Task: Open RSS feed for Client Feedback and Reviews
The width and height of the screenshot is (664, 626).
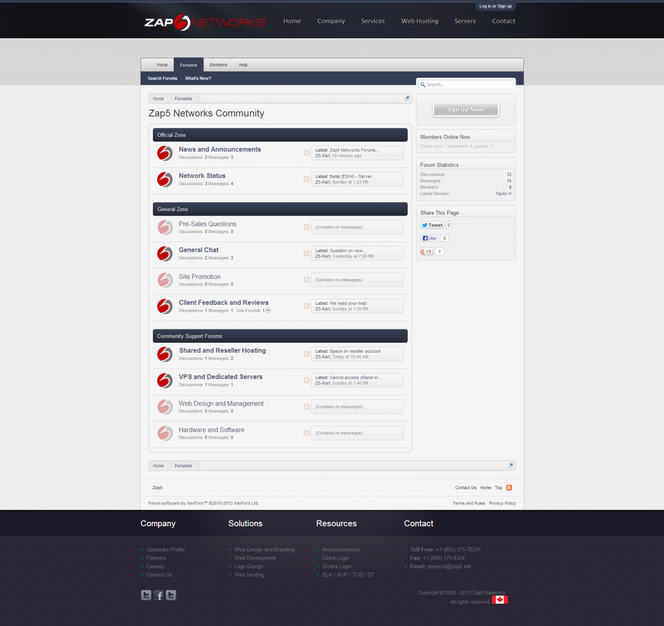Action: [x=307, y=306]
